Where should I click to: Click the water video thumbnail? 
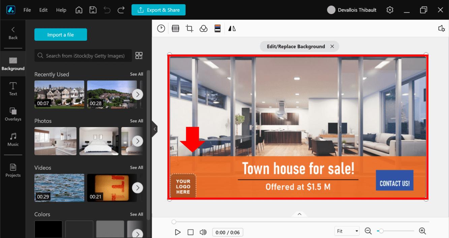(59, 188)
